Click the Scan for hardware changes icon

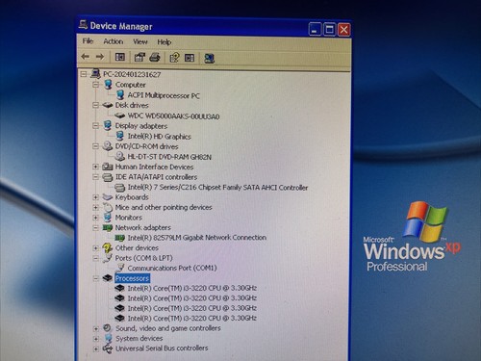tap(209, 58)
